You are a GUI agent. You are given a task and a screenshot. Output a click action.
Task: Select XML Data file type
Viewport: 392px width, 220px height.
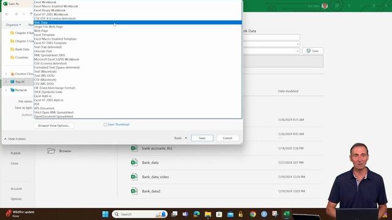(137, 23)
